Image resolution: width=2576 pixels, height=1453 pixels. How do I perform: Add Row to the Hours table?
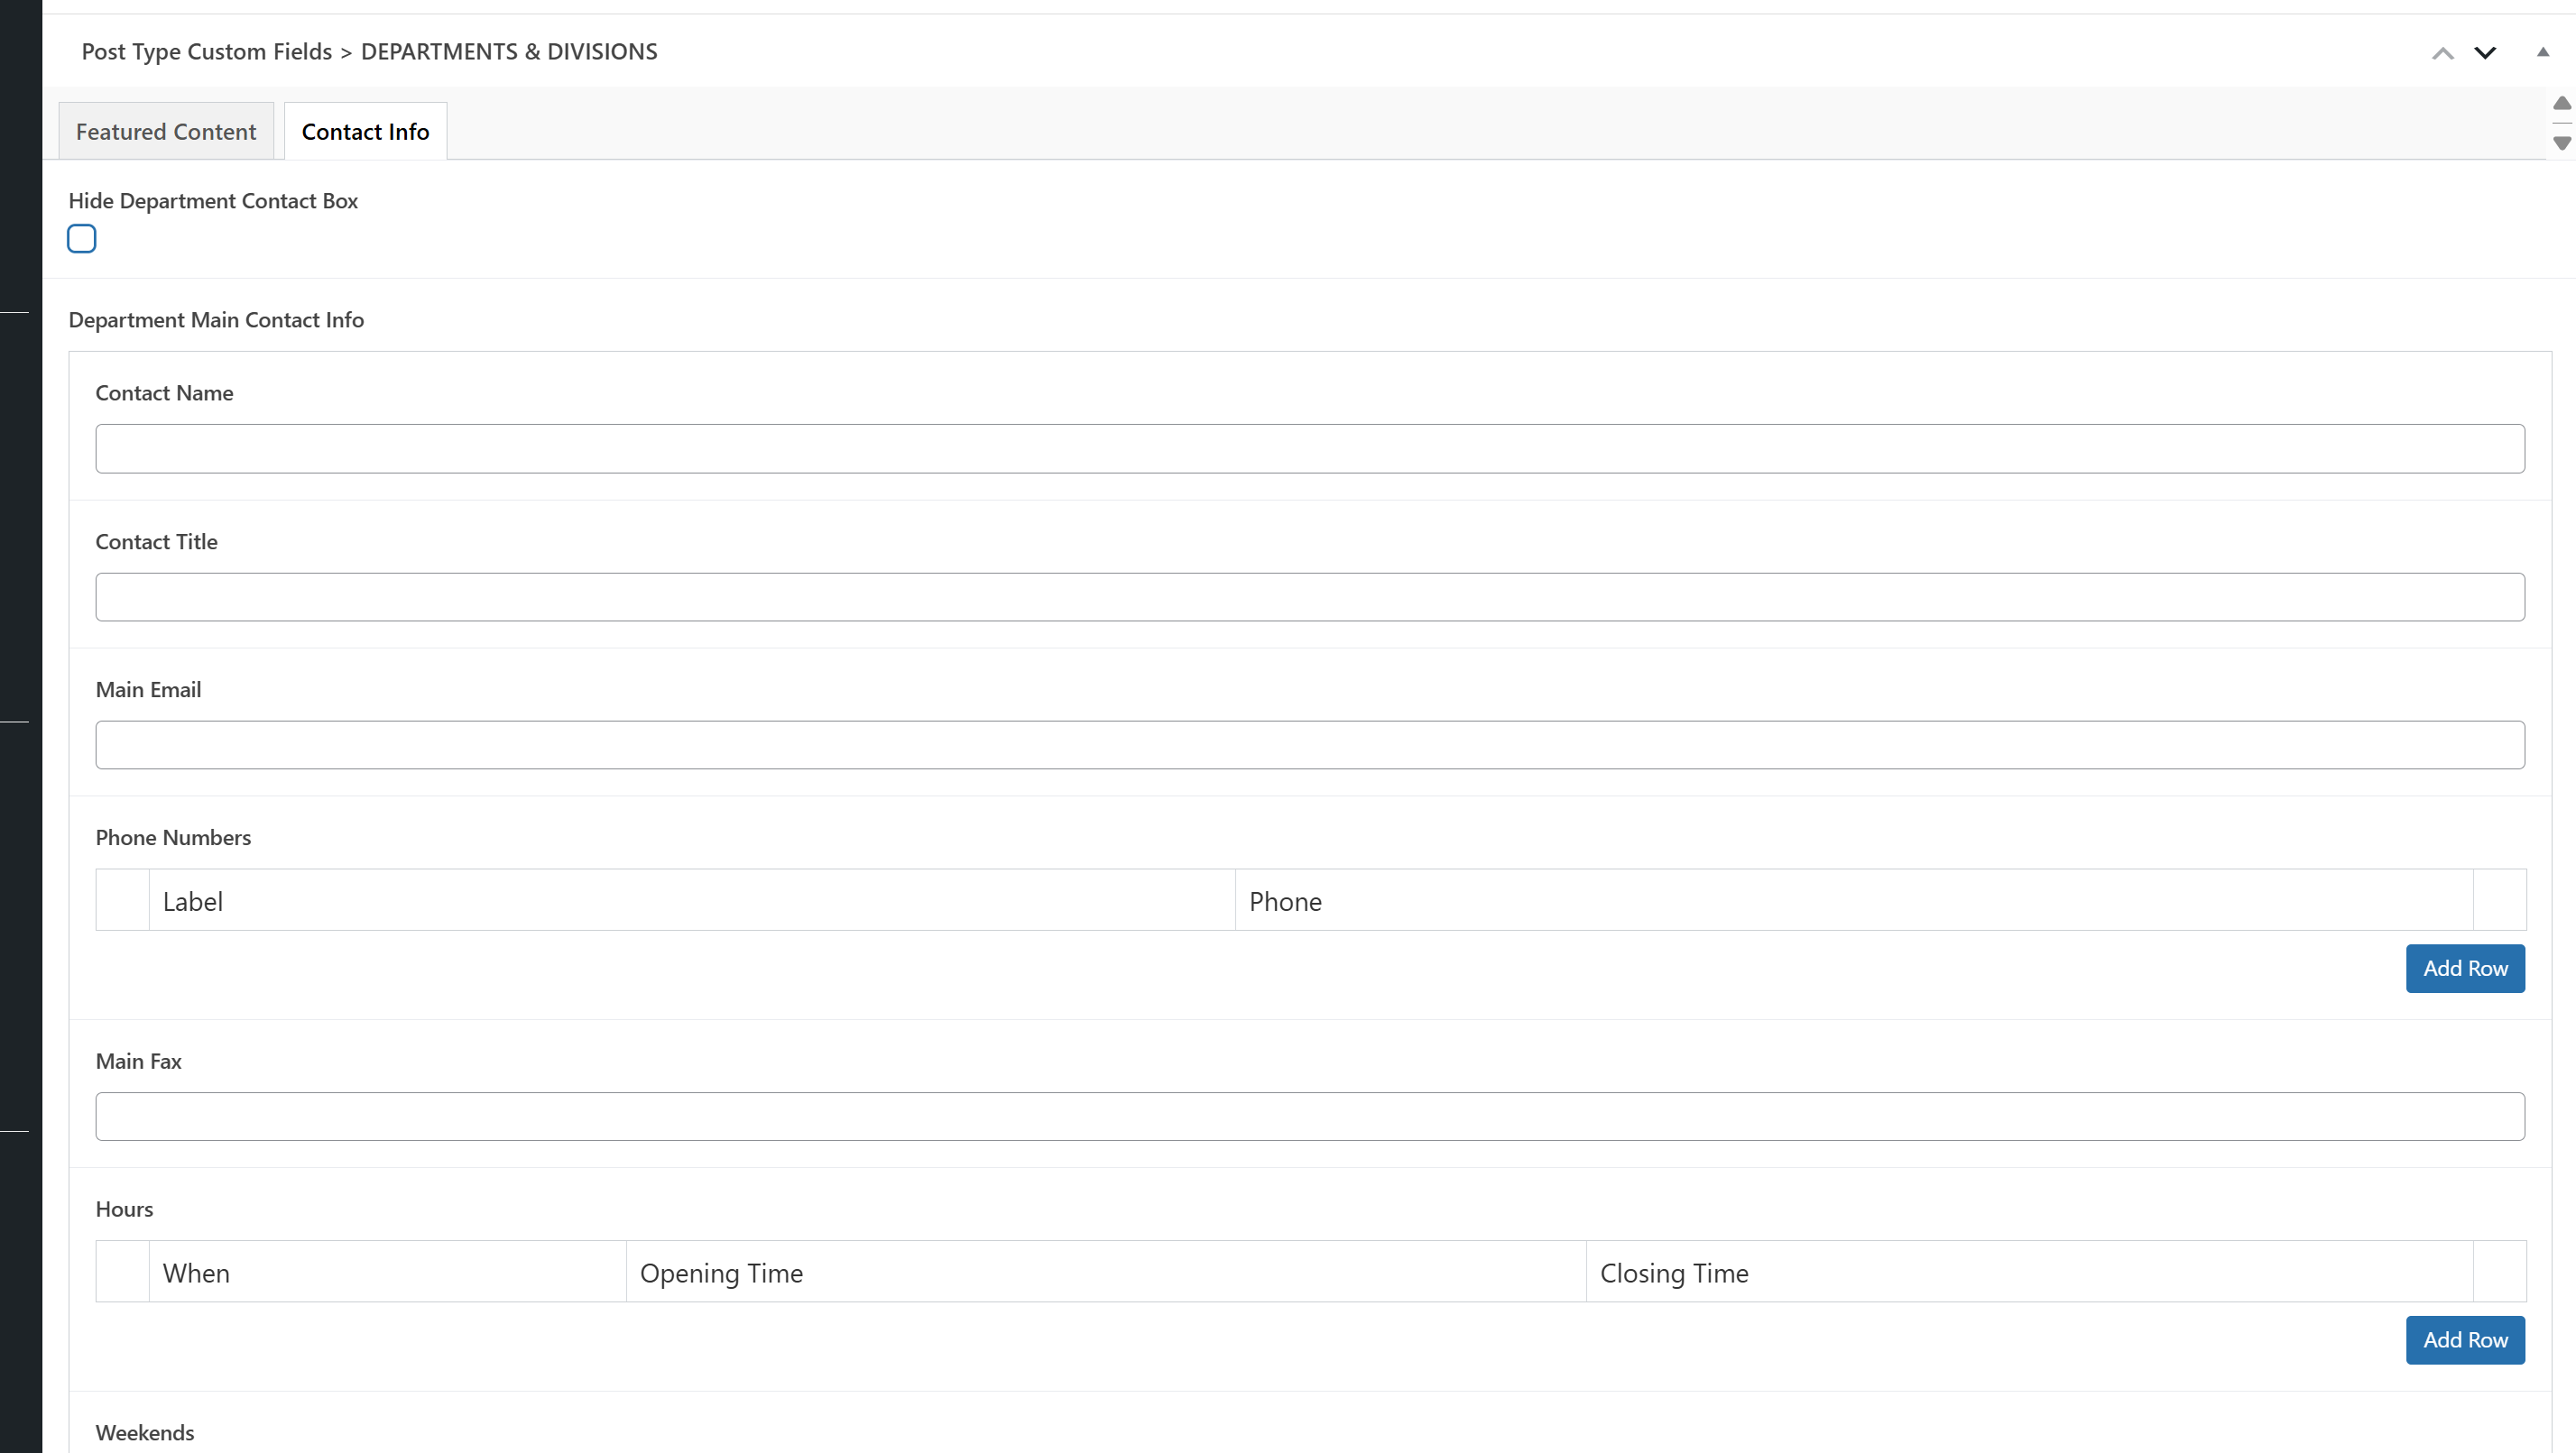[x=2464, y=1340]
